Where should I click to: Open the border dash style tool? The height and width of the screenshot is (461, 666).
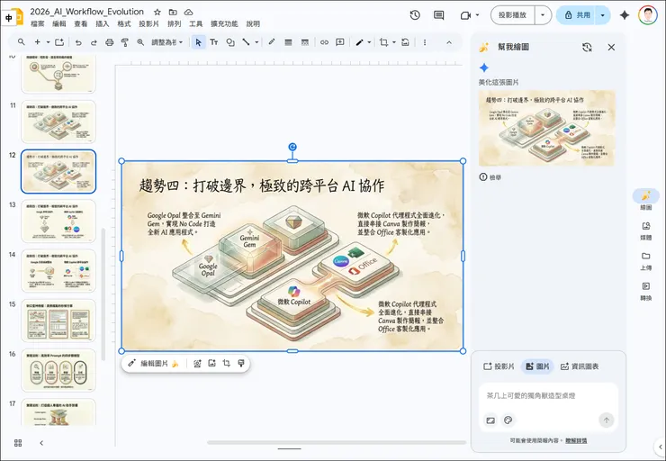point(304,42)
